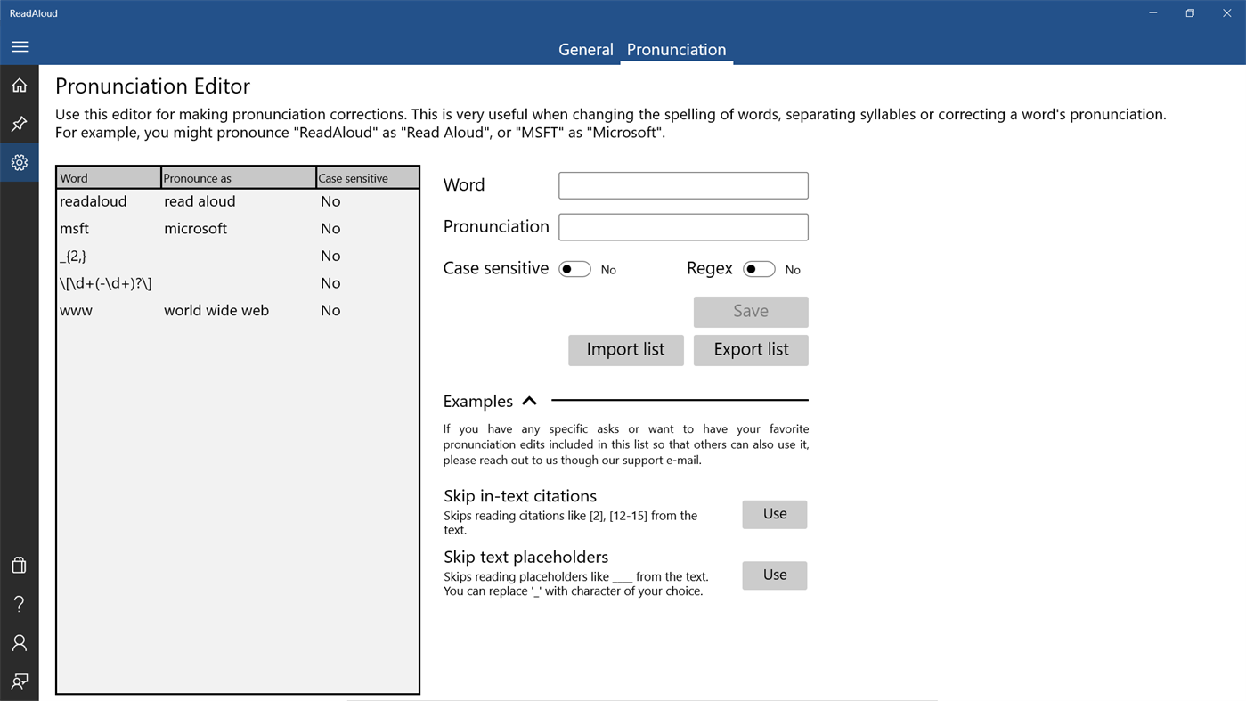Open Help using the question mark icon
Screen dimensions: 1246x701
(19, 603)
